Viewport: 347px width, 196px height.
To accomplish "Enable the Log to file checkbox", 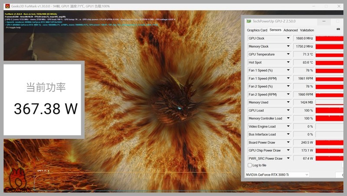I will pyautogui.click(x=249, y=165).
